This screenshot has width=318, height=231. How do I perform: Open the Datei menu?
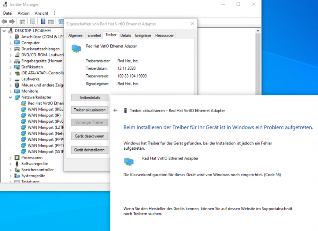[8, 13]
